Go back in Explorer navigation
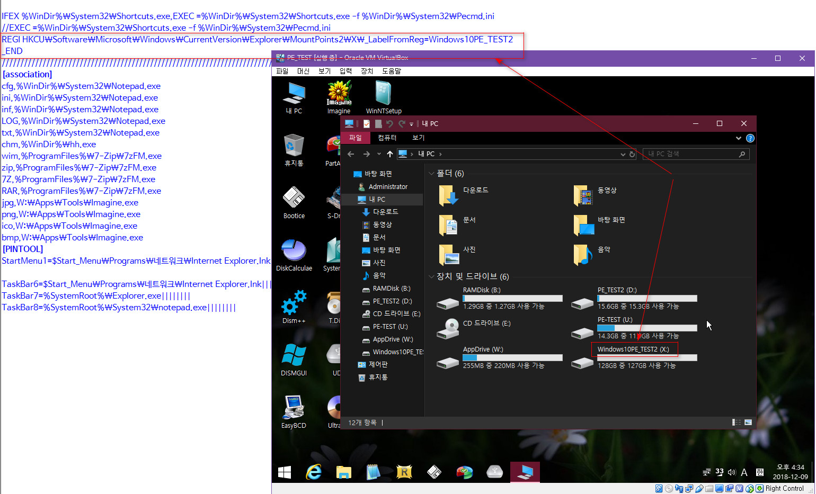Image resolution: width=816 pixels, height=494 pixels. [x=351, y=154]
